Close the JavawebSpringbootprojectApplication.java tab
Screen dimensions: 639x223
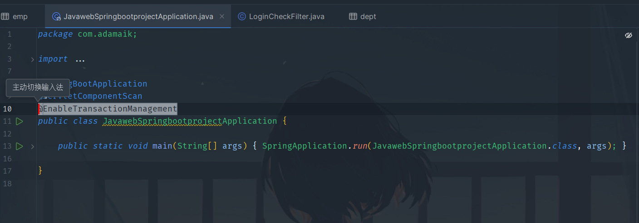pos(222,16)
